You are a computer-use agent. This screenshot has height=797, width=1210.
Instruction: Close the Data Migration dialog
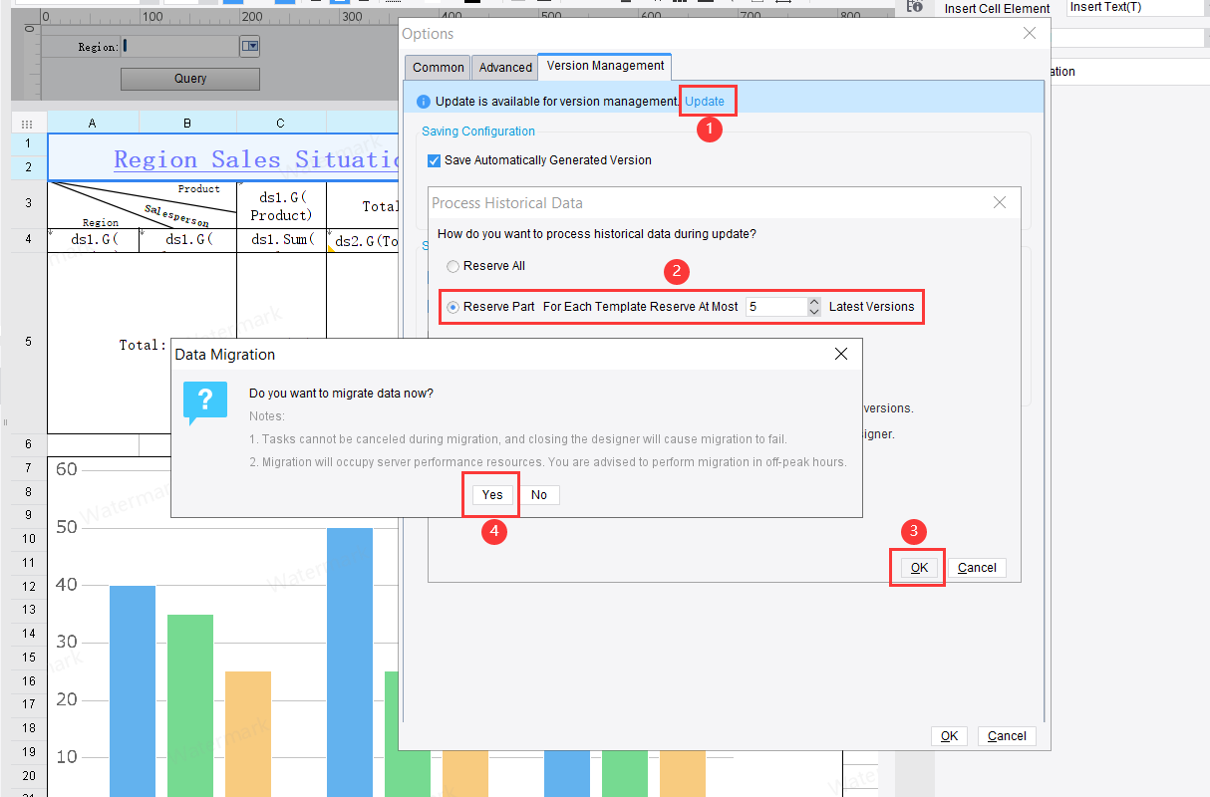pos(841,354)
